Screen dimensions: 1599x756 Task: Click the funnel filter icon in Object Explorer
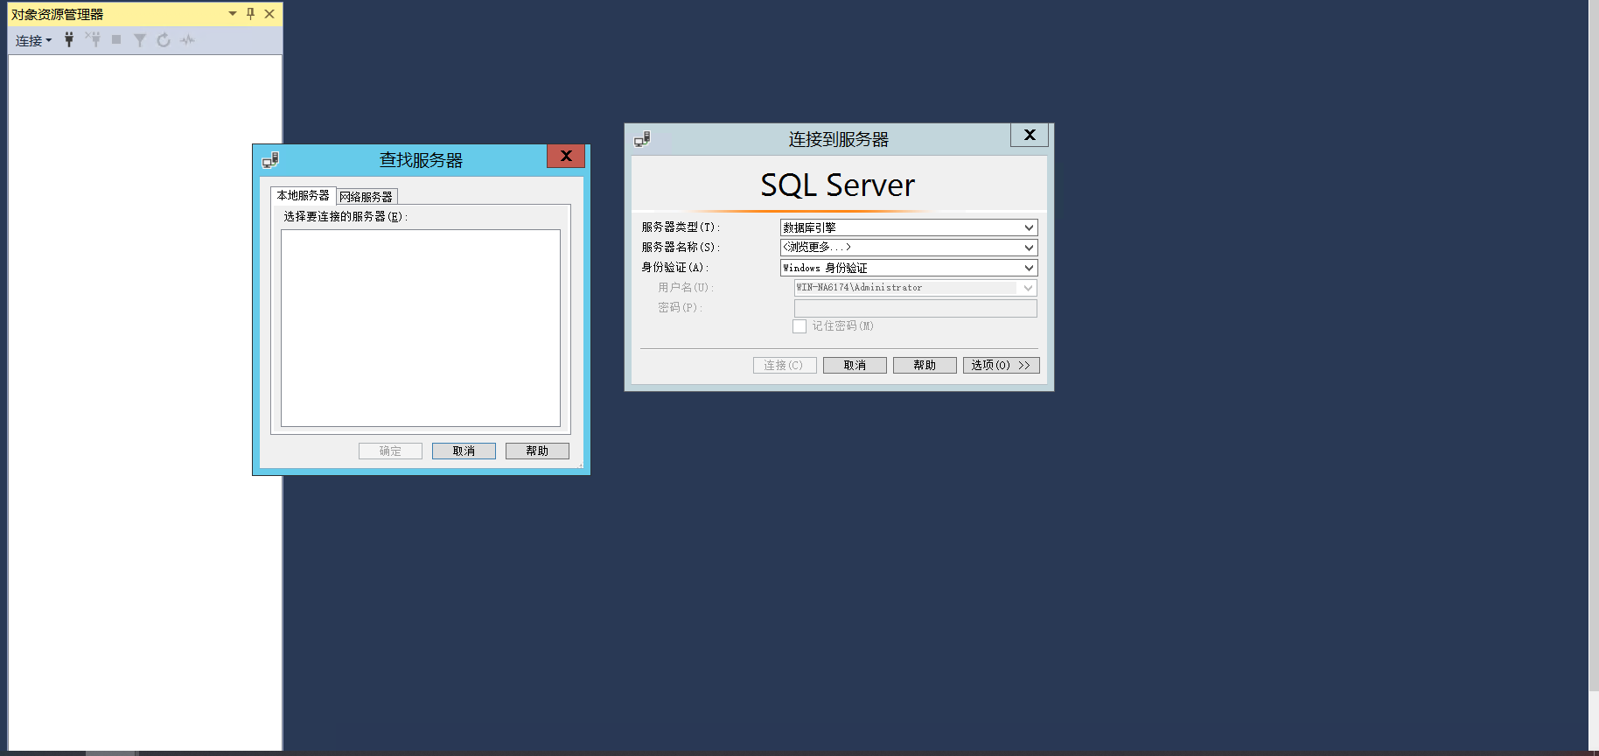click(140, 40)
